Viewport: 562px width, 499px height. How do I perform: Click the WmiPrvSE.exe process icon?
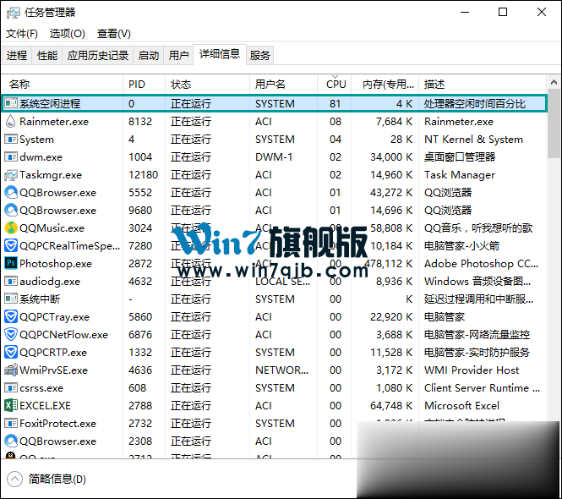11,370
